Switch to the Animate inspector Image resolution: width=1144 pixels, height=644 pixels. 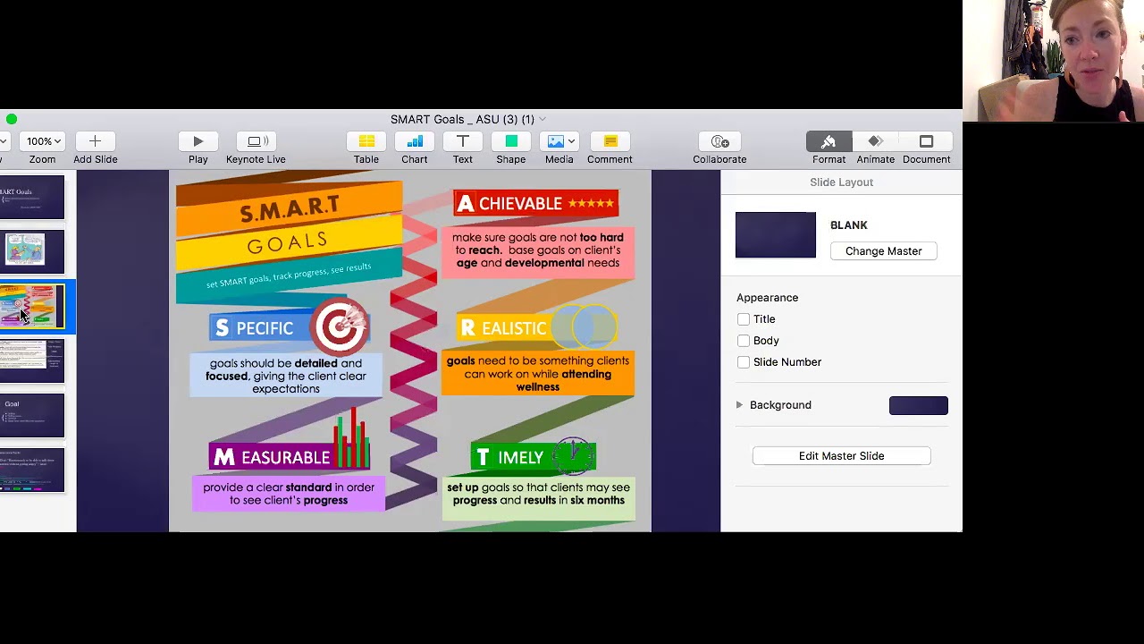tap(876, 141)
